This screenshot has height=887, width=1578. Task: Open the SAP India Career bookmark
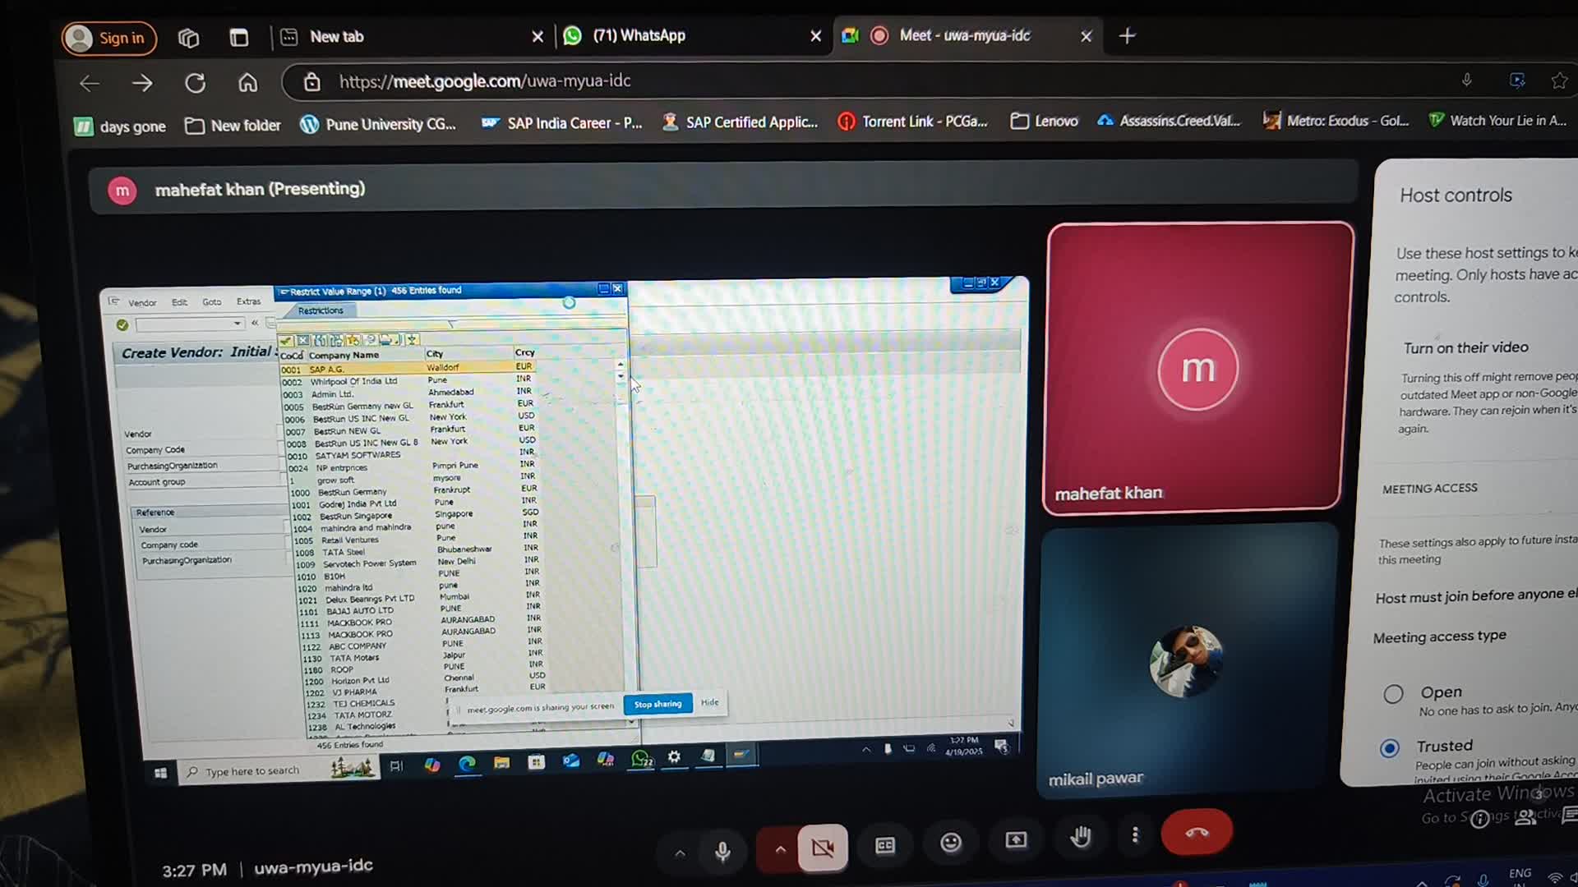561,123
